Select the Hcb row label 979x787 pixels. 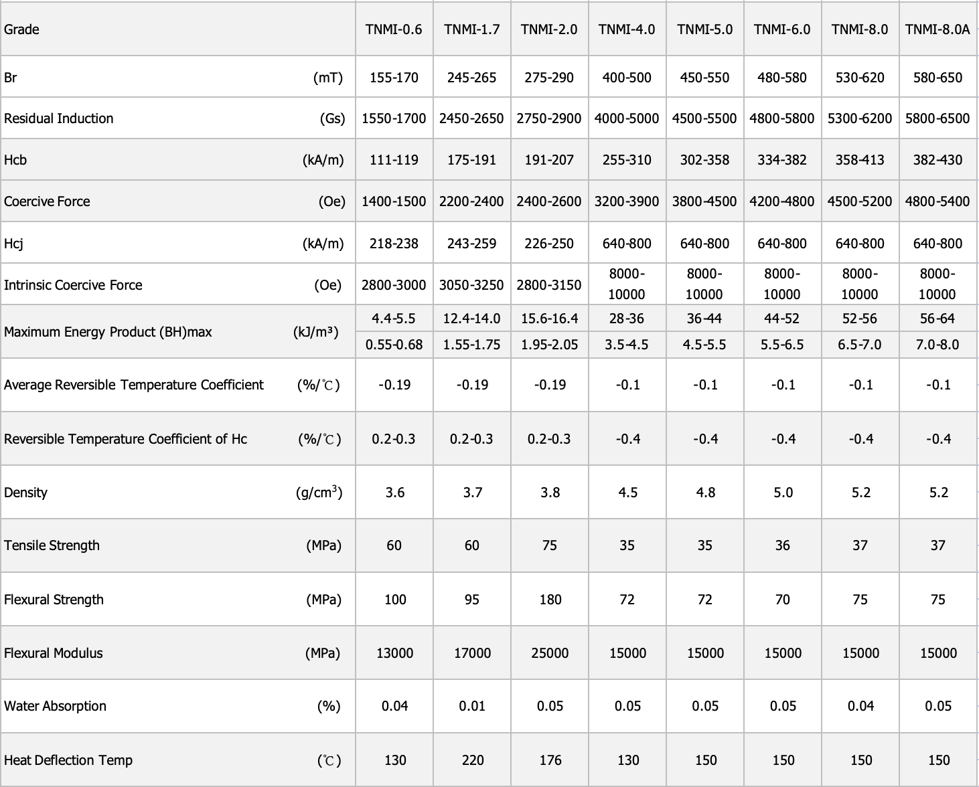pyautogui.click(x=15, y=160)
